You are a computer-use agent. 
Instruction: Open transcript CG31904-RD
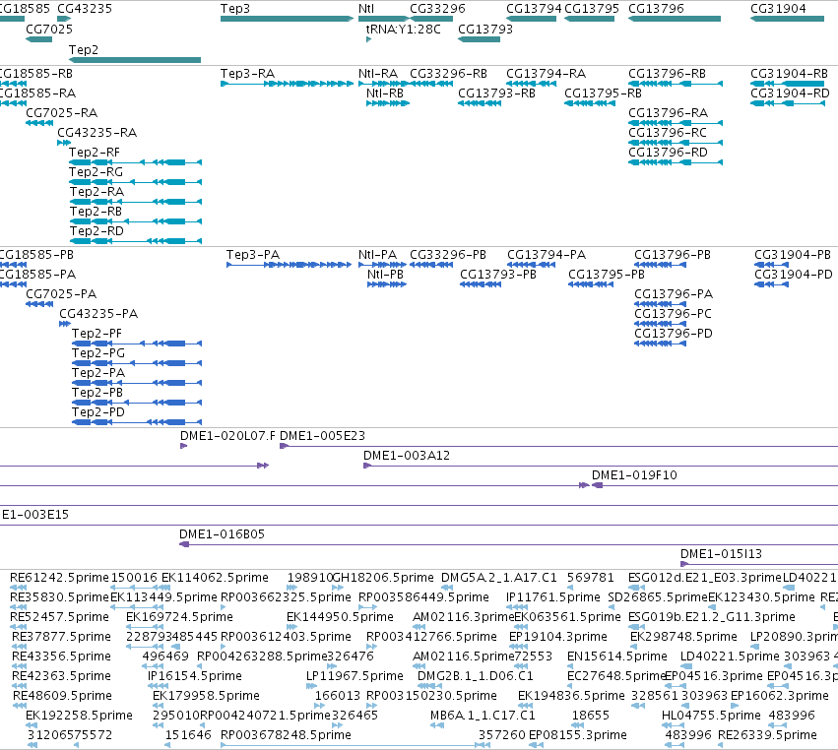[x=790, y=94]
